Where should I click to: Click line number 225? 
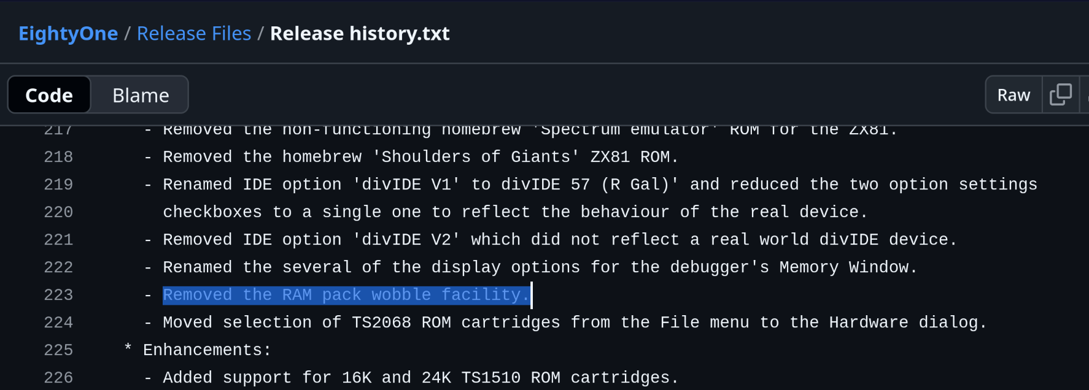[x=58, y=350]
